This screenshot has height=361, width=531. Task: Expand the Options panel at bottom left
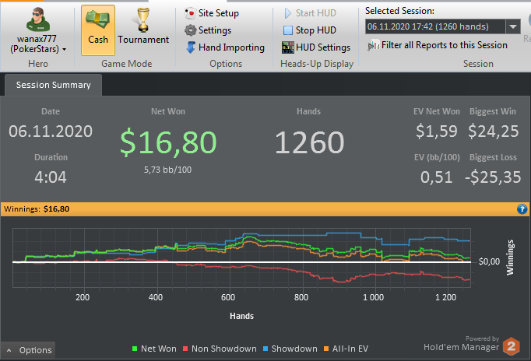(28, 350)
